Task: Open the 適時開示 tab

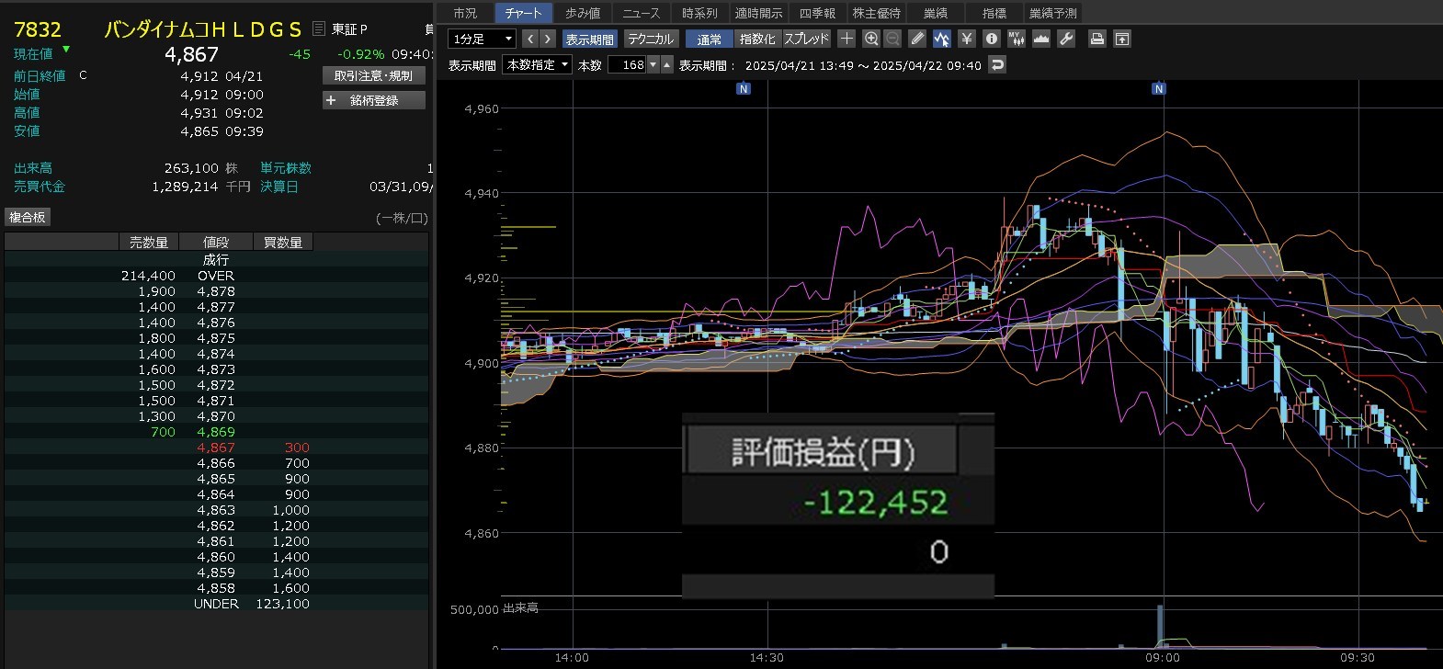Action: click(x=758, y=13)
